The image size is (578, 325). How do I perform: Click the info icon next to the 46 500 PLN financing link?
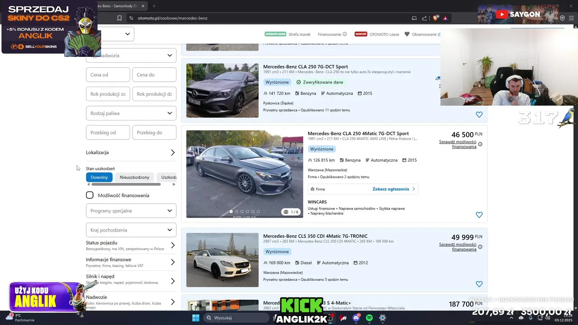[480, 144]
